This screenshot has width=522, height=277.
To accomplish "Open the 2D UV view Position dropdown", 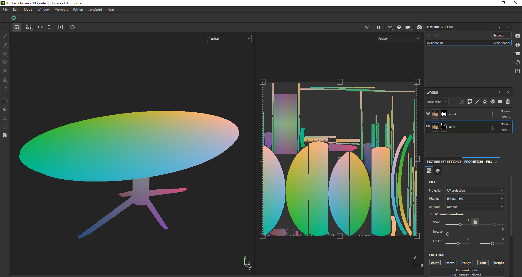I will coord(399,39).
